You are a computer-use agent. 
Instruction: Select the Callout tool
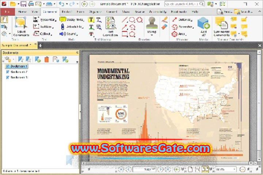pyautogui.click(x=42, y=34)
